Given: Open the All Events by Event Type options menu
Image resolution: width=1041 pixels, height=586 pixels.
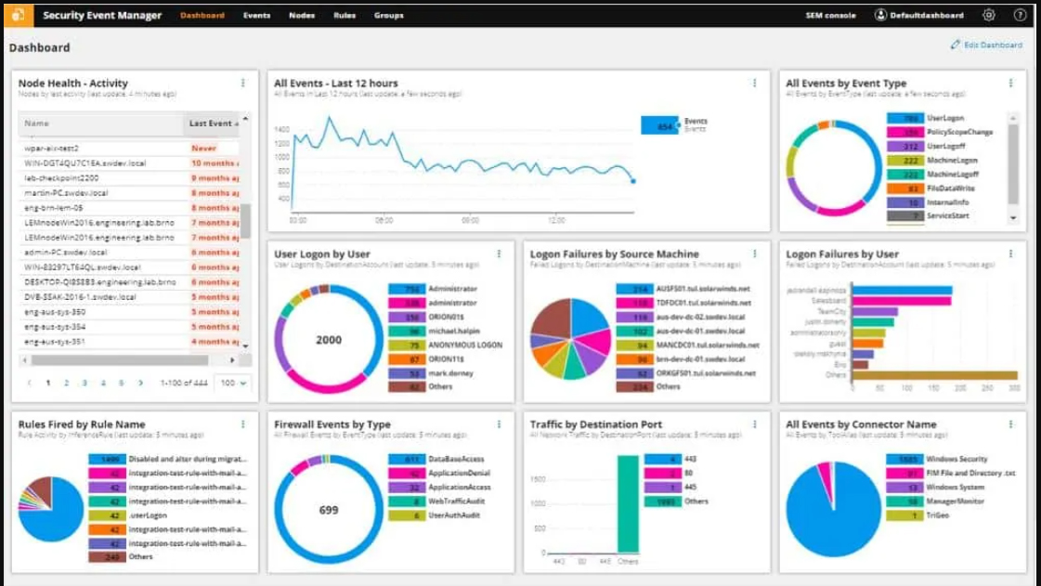Looking at the screenshot, I should click(x=1010, y=83).
